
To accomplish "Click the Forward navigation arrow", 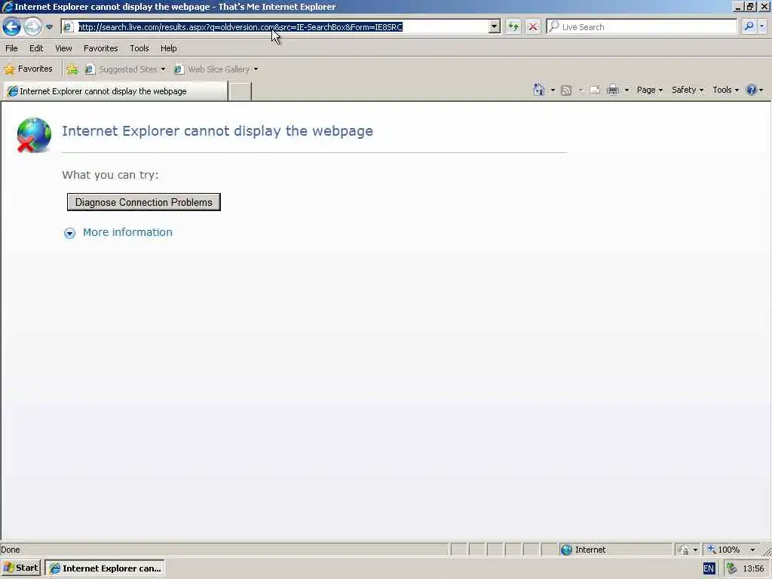I will pyautogui.click(x=33, y=26).
